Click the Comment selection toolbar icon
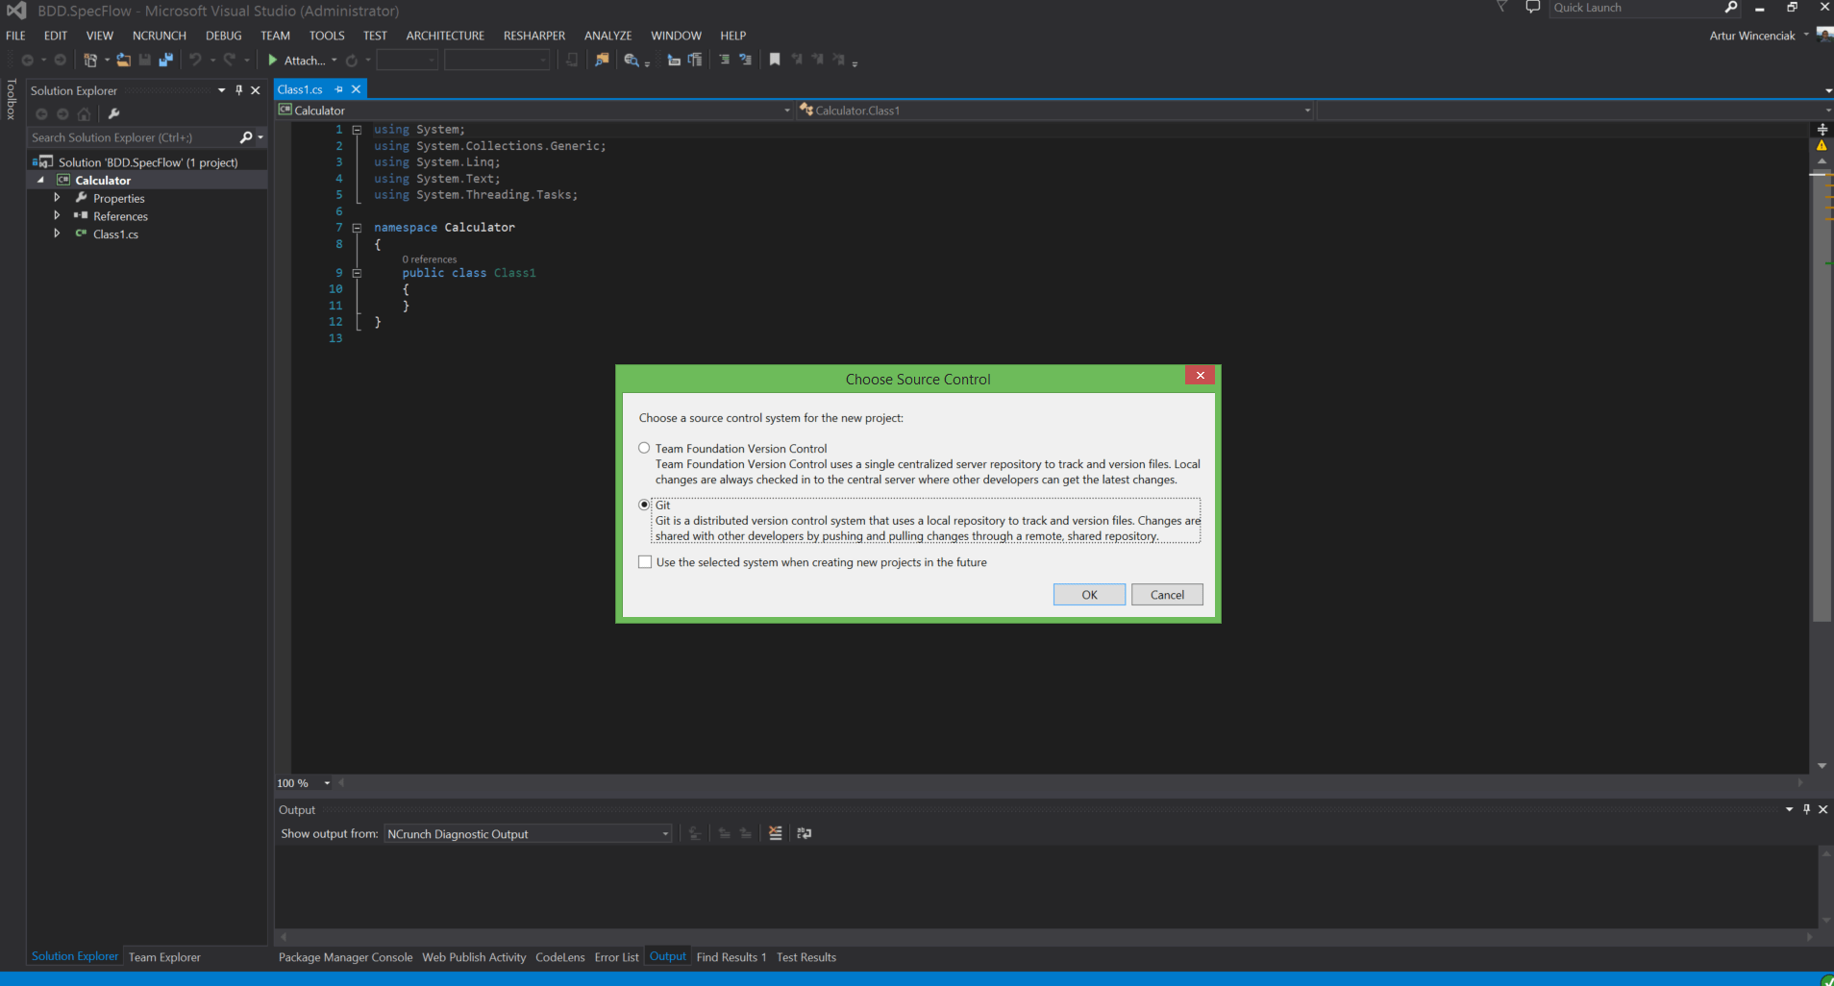1834x986 pixels. tap(724, 60)
